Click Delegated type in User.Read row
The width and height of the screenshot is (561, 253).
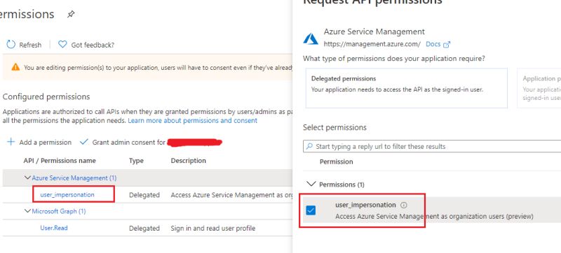pos(144,228)
